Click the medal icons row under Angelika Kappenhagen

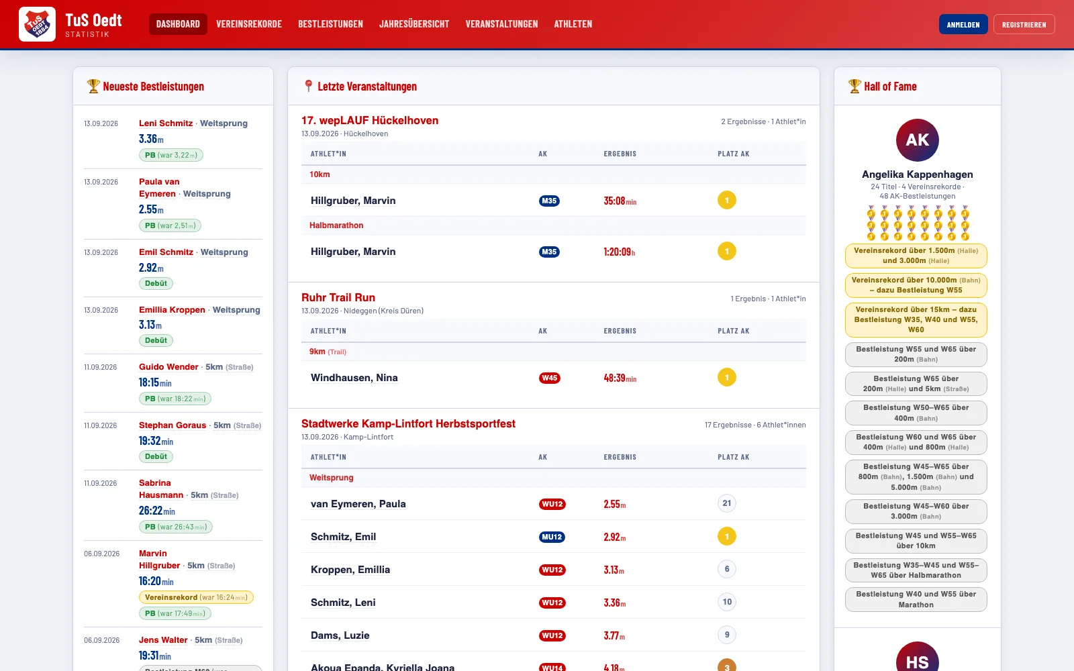point(918,223)
